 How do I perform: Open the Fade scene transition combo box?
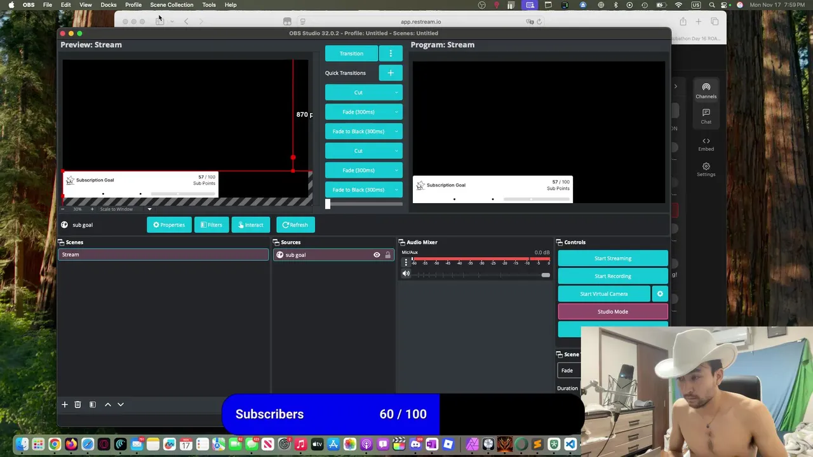tap(568, 371)
